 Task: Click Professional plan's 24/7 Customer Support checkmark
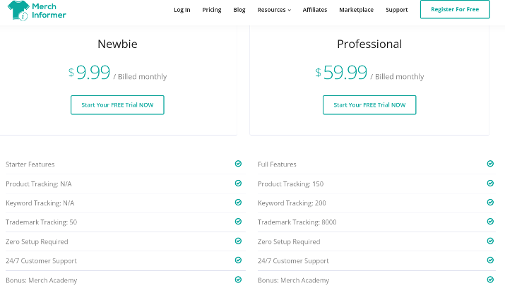pos(490,260)
